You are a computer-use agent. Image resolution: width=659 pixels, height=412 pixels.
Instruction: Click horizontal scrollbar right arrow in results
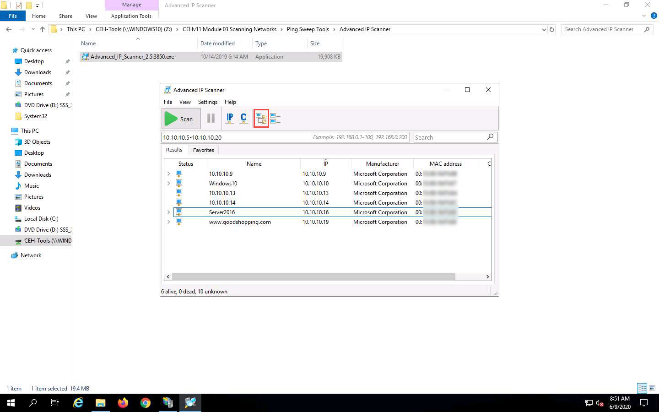[x=487, y=277]
